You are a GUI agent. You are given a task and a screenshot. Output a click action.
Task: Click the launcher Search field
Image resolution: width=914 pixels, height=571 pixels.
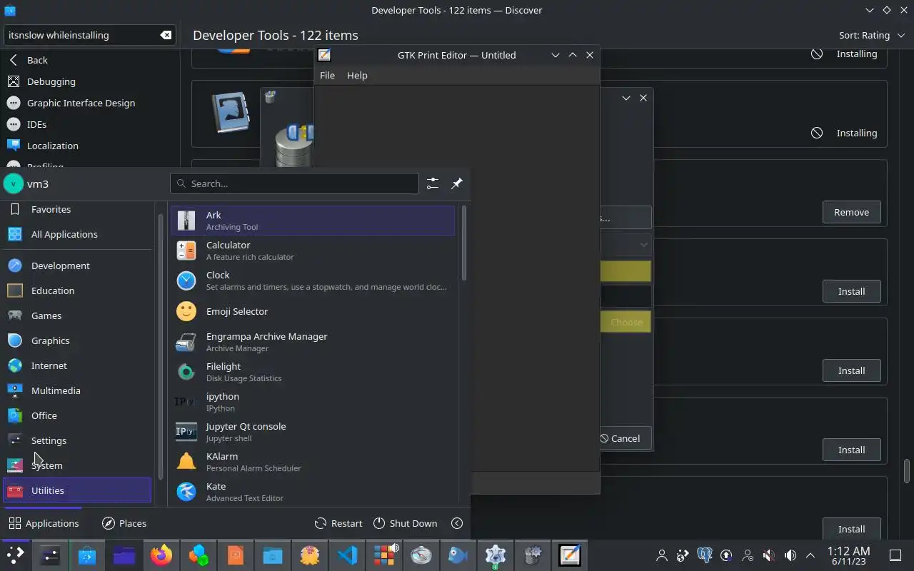[294, 183]
